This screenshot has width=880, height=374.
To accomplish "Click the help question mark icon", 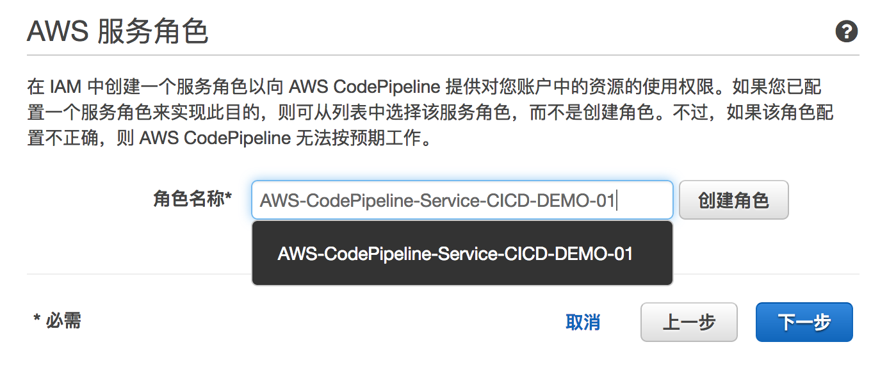I will [x=846, y=32].
